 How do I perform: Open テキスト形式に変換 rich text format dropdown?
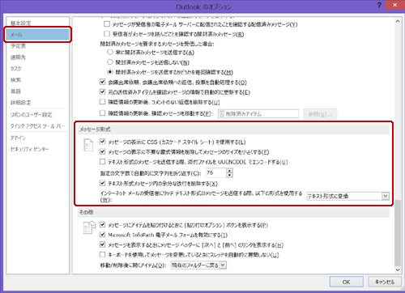348,196
